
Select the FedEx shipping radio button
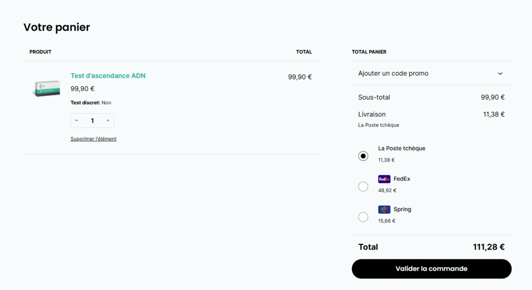click(363, 187)
